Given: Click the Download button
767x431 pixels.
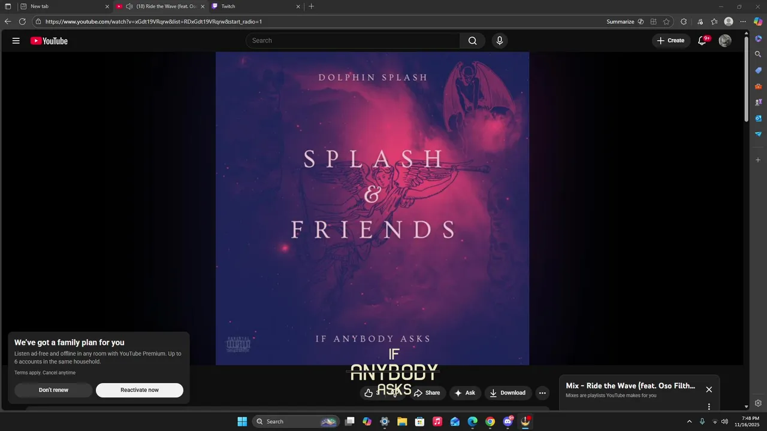Looking at the screenshot, I should (x=508, y=393).
